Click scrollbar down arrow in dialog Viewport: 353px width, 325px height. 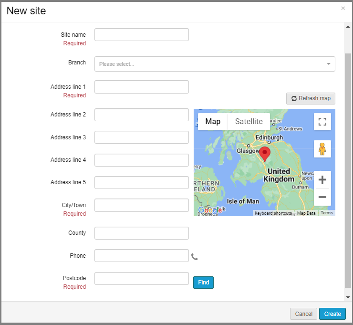coord(348,297)
